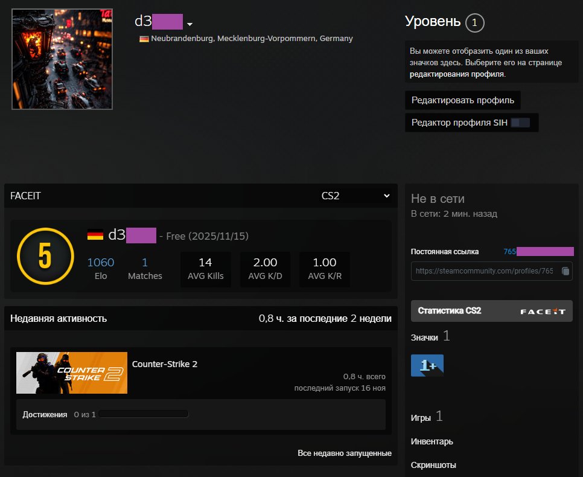The width and height of the screenshot is (583, 477).
Task: Click the profile avatar picture
Action: coord(62,59)
